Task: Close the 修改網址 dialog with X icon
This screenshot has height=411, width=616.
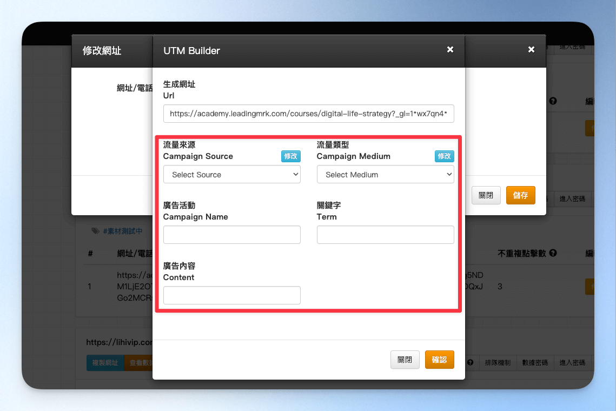Action: pyautogui.click(x=531, y=50)
